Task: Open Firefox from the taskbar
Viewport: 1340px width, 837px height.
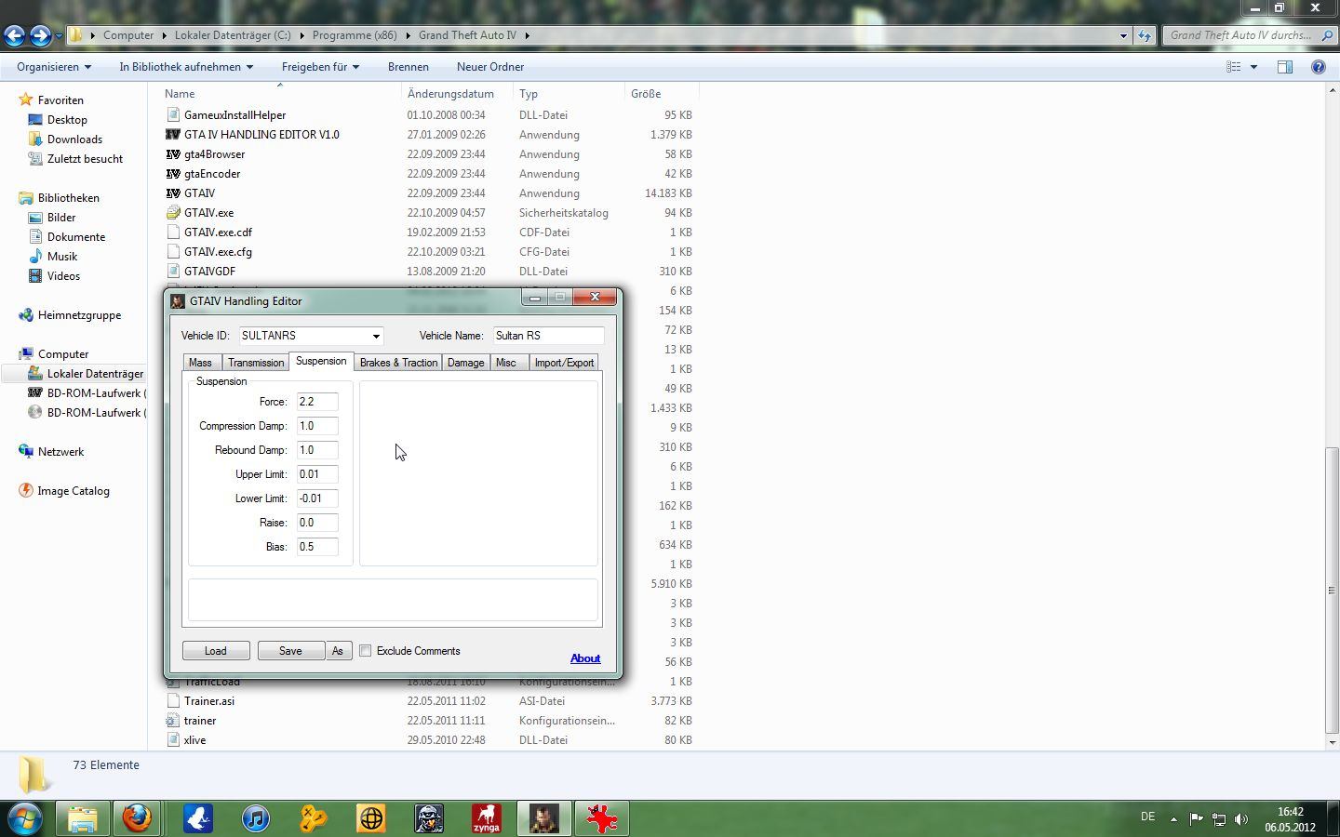Action: coord(138,818)
